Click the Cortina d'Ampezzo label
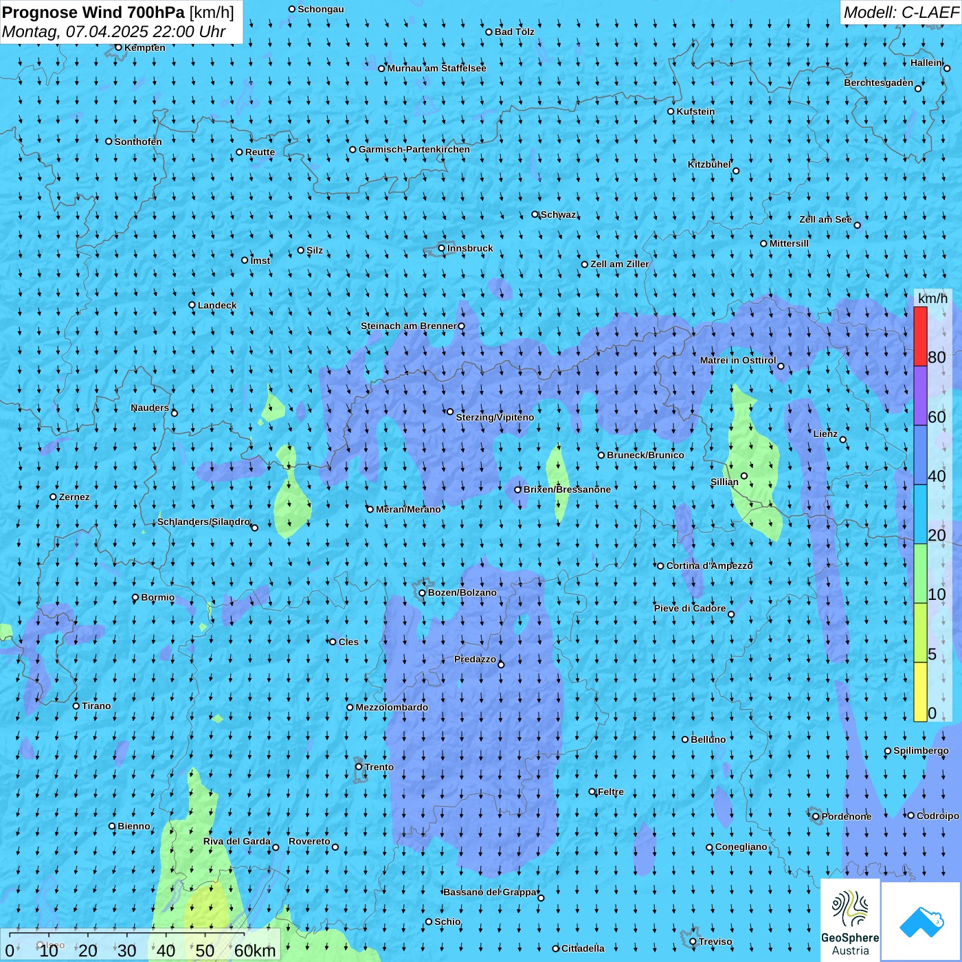The image size is (962, 962). [709, 566]
